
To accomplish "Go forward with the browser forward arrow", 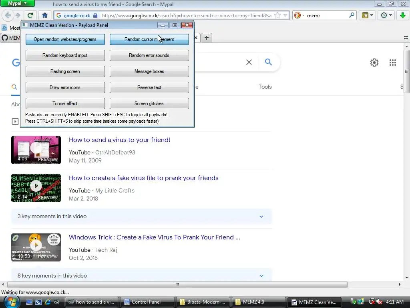I will coord(18,15).
